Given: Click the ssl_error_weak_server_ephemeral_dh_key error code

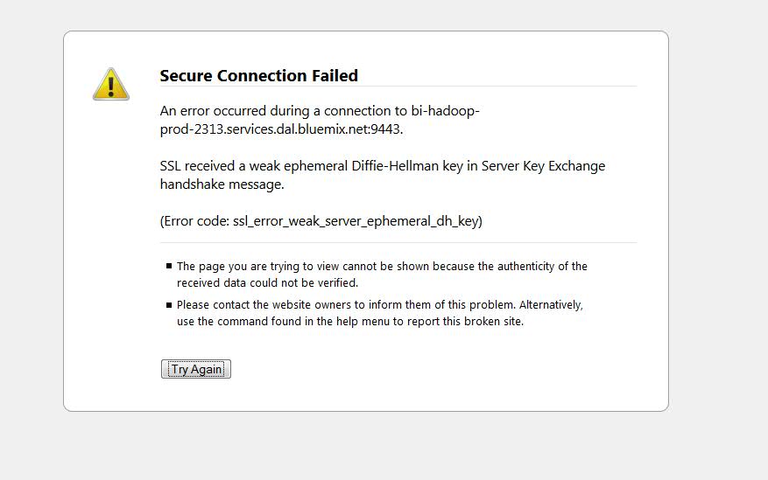Looking at the screenshot, I should (355, 221).
